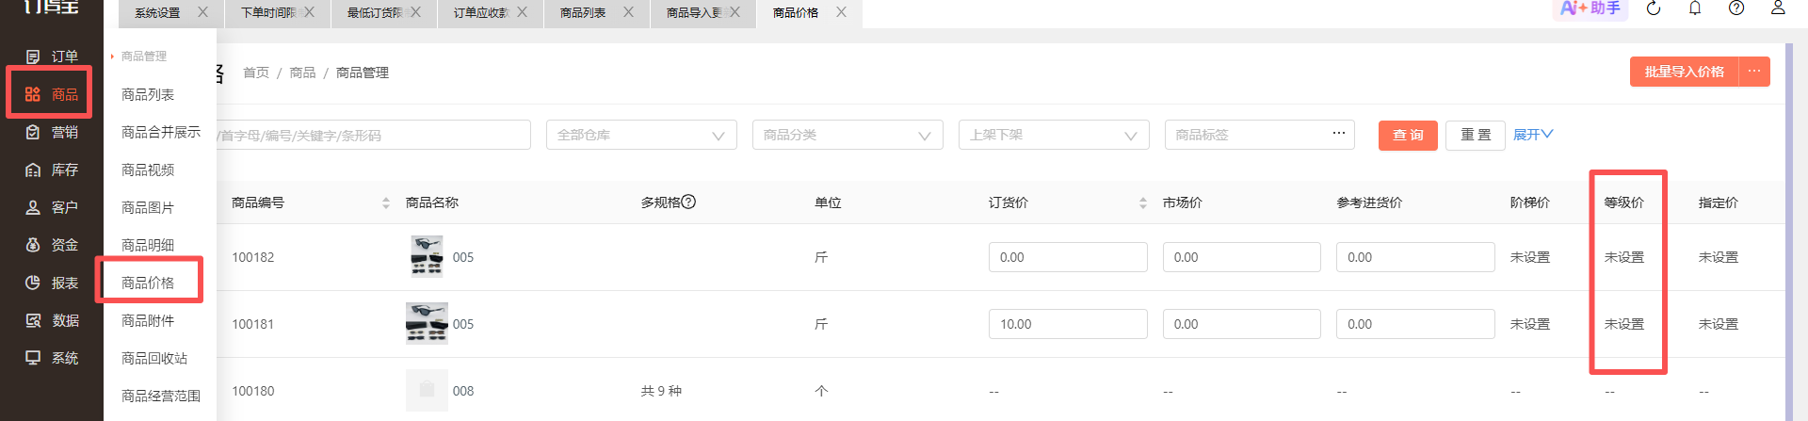Close the 订单应收款 tab
This screenshot has height=421, width=1808.
point(522,12)
